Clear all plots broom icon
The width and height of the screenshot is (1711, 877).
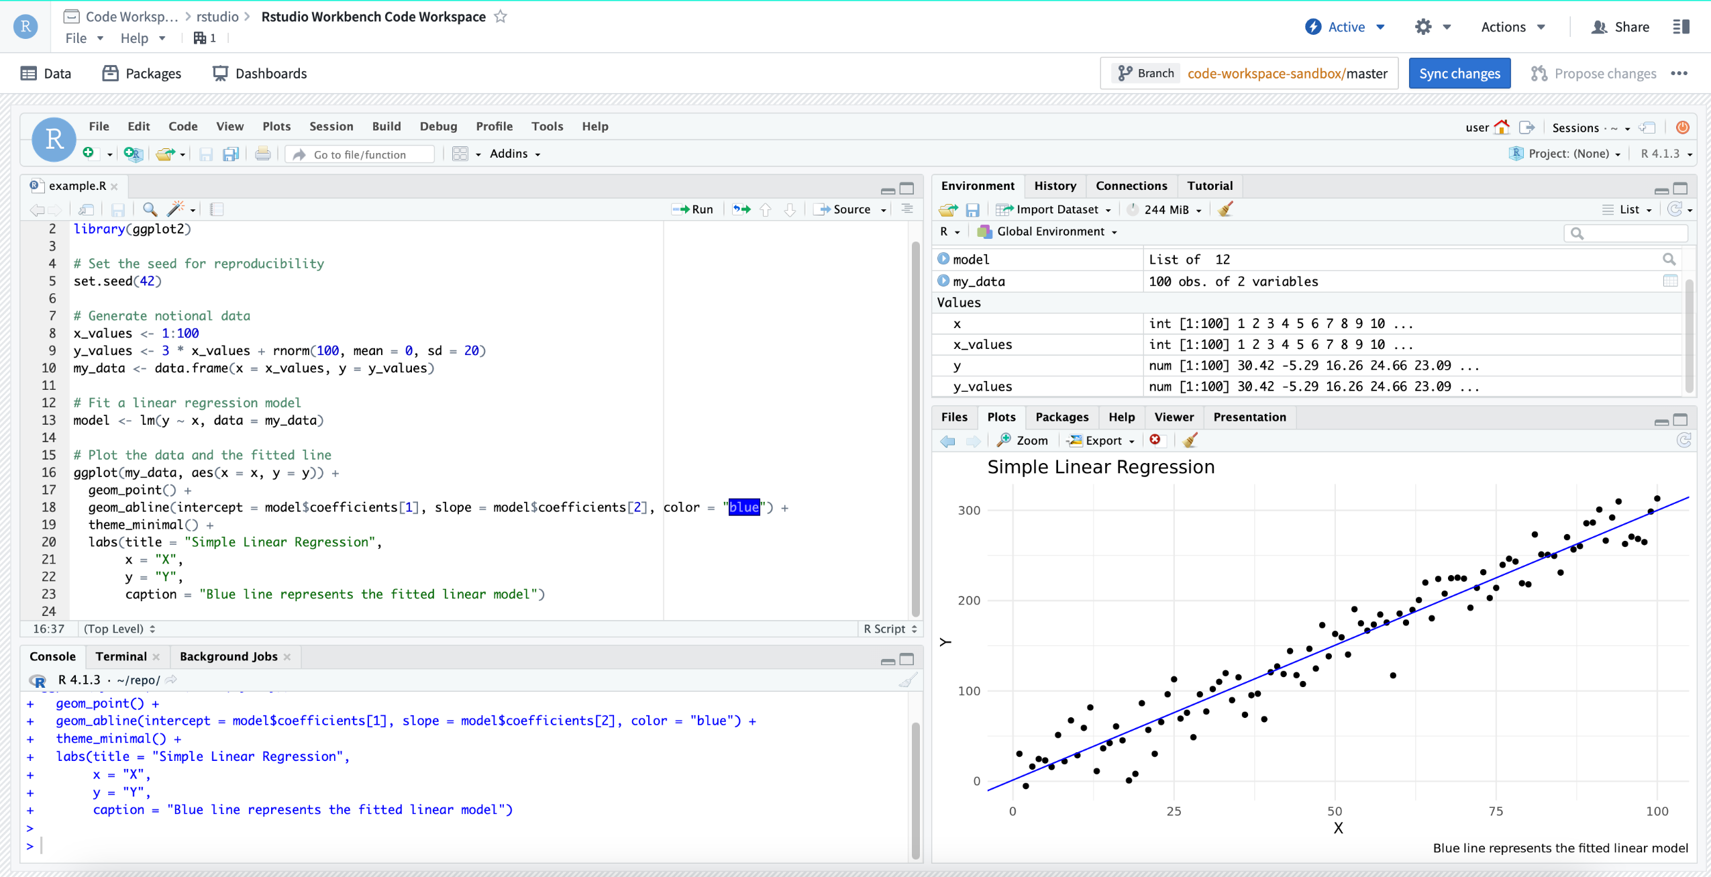(1190, 440)
